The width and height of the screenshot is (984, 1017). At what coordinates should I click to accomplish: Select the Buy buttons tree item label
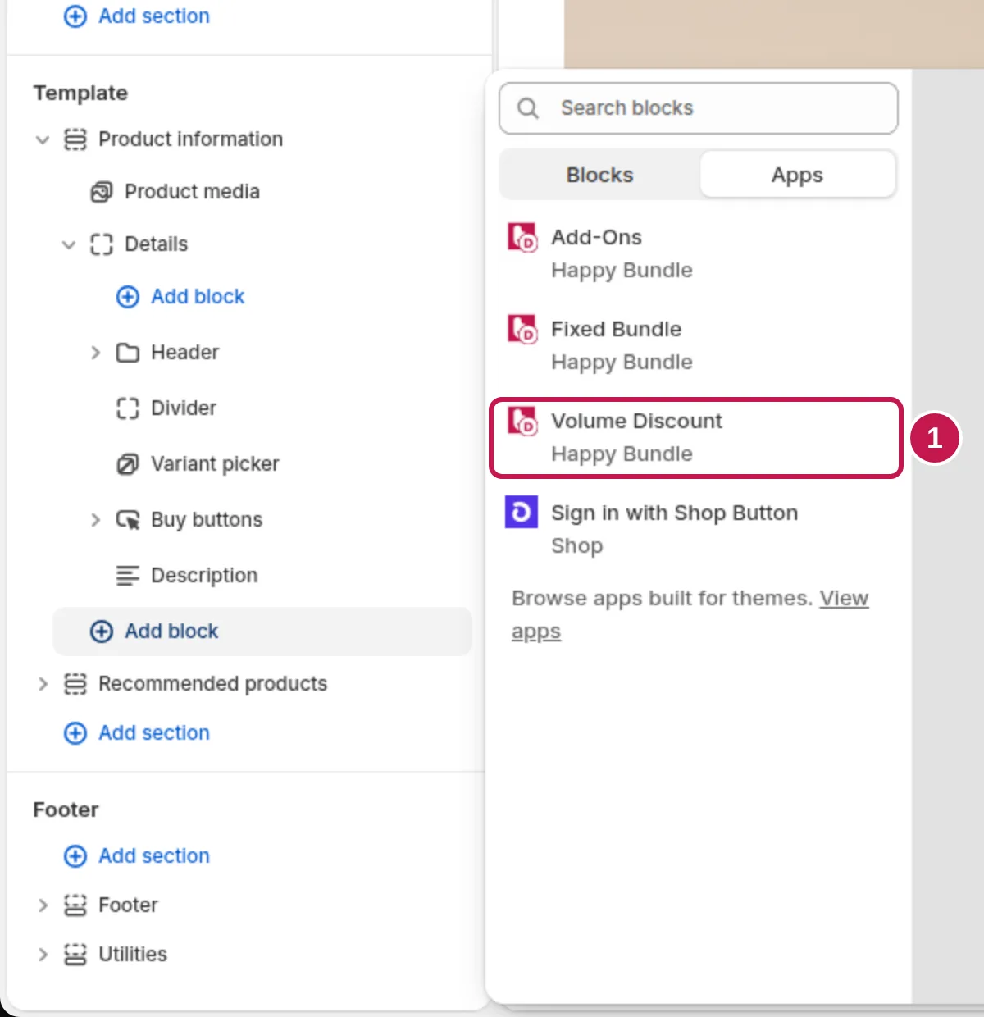point(207,520)
